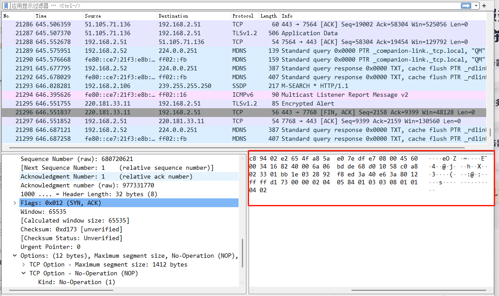Click hex byte c8 at offset start
Image resolution: width=499 pixels, height=296 pixels.
(253, 159)
